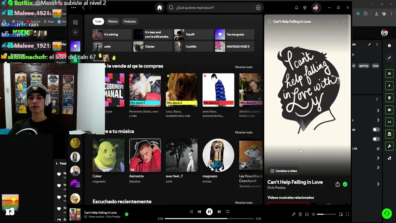This screenshot has height=223, width=396.
Task: Expand chevron row above the toggles
Action: (x=378, y=120)
